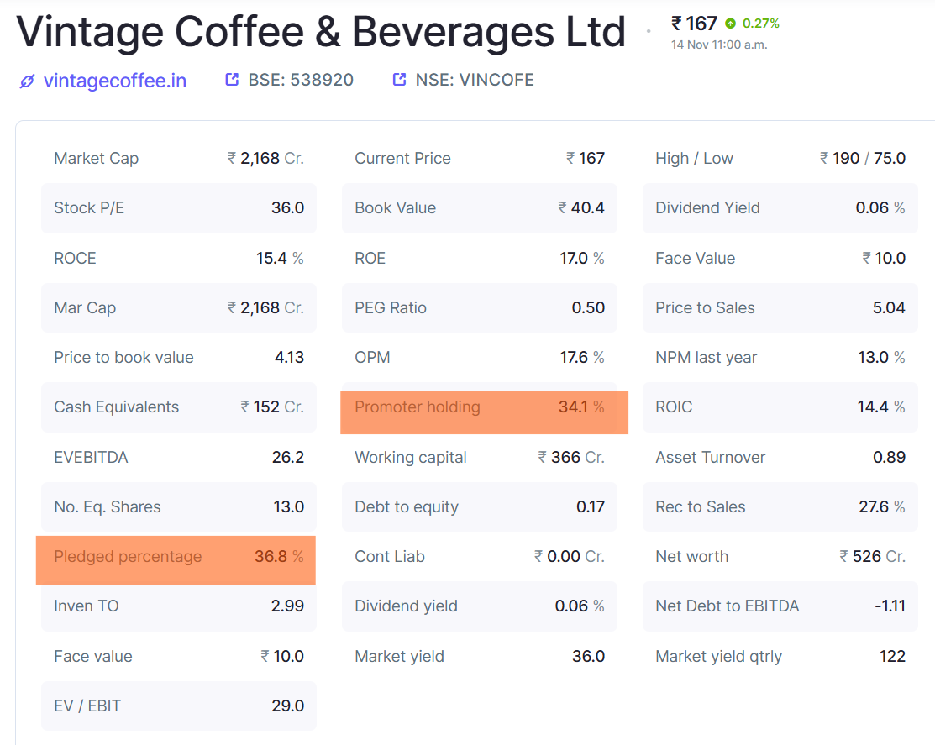935x745 pixels.
Task: Click the Current Price row
Action: pyautogui.click(x=480, y=159)
